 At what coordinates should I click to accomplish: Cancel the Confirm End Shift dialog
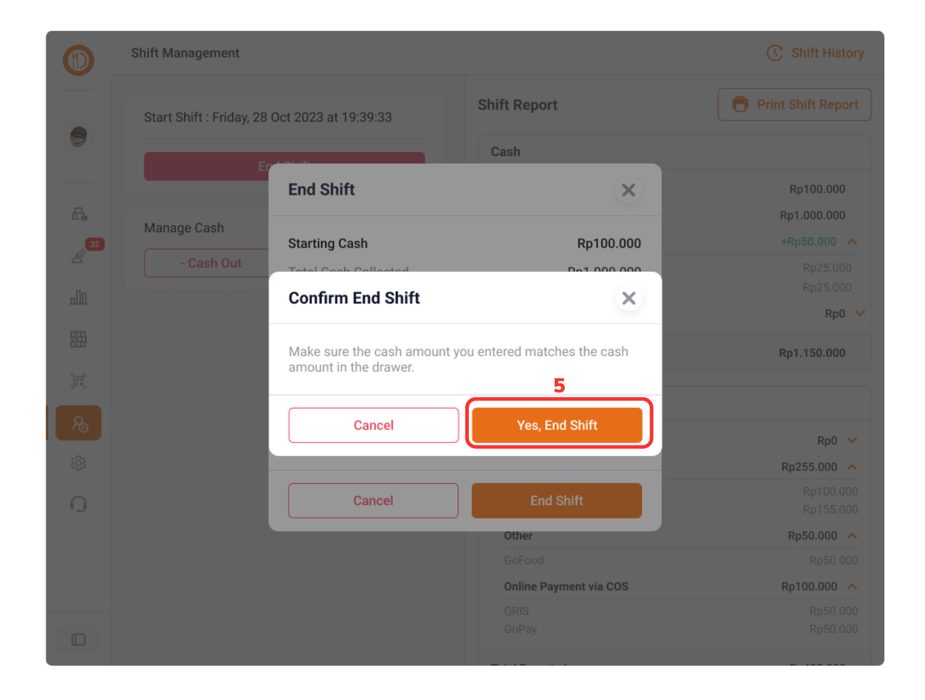click(374, 425)
